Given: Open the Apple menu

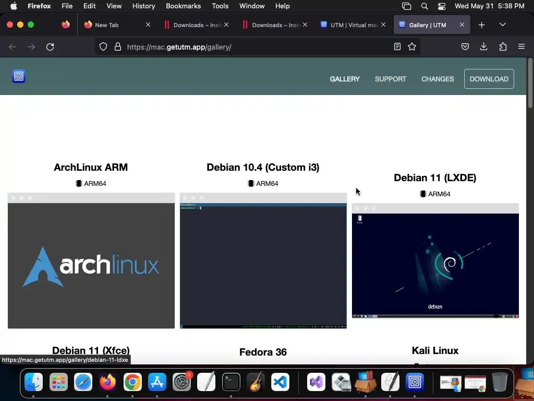Looking at the screenshot, I should click(14, 6).
